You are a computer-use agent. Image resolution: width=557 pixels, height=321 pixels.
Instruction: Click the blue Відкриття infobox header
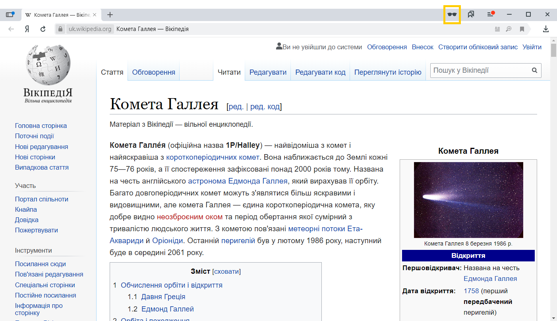click(468, 255)
